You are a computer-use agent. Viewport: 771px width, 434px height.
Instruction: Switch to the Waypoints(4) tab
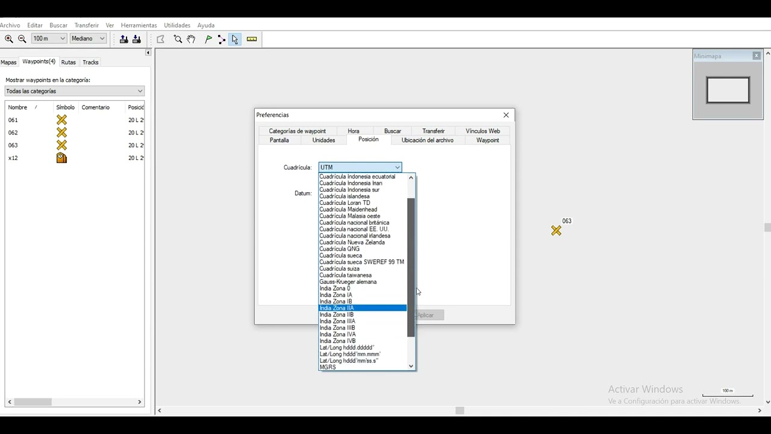tap(39, 61)
